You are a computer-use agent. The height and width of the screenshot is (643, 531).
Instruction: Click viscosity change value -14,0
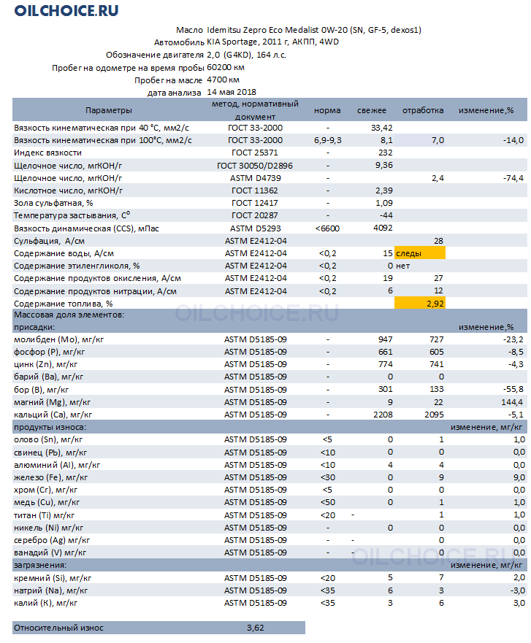pos(513,140)
